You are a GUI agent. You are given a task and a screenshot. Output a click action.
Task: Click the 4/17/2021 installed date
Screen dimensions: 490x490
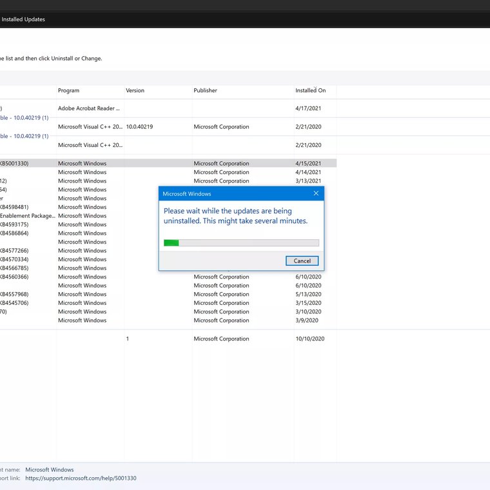pyautogui.click(x=308, y=108)
